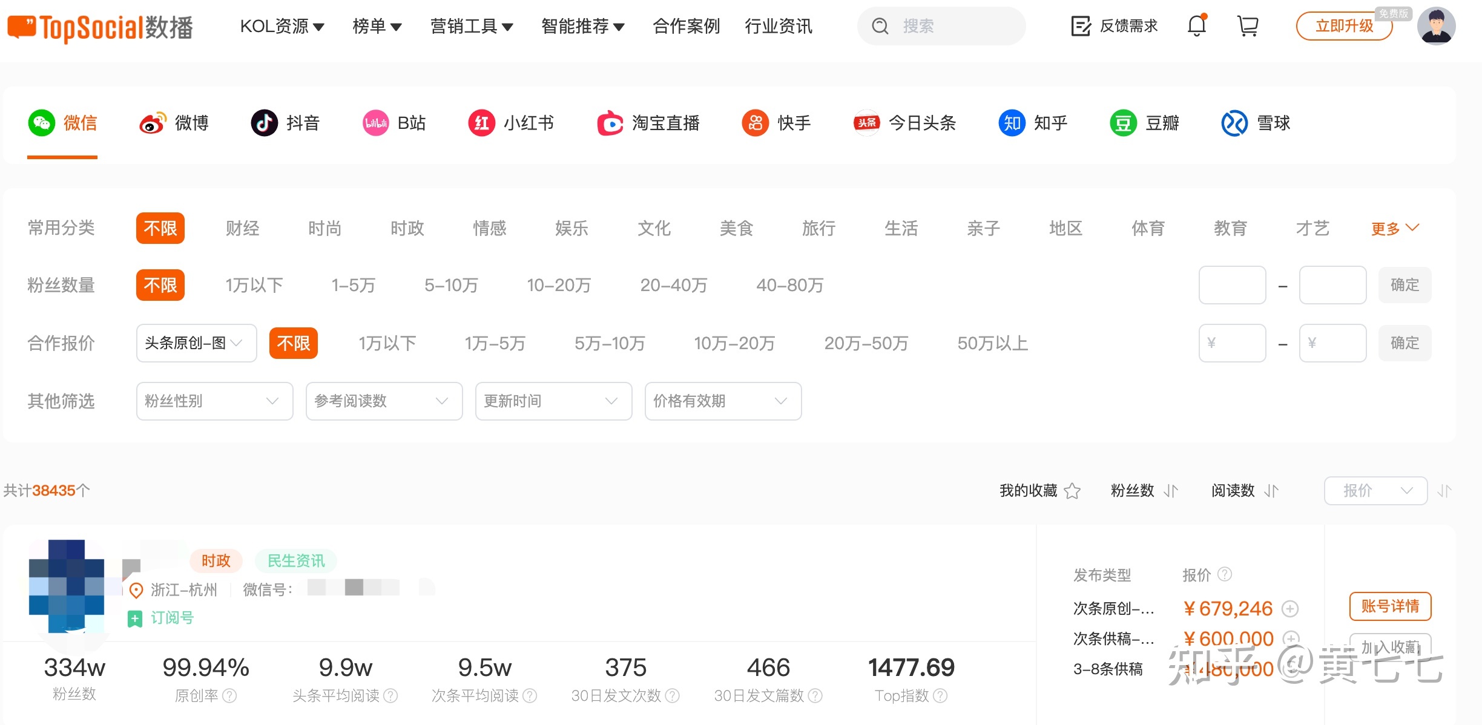Click help icon beside 30日发文次数

tap(672, 695)
